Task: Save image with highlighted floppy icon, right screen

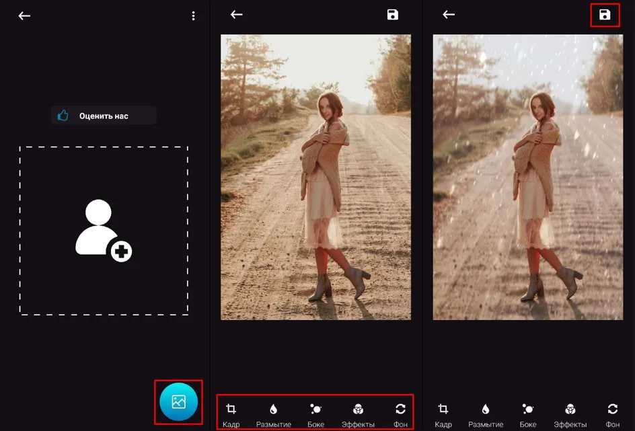Action: coord(605,15)
